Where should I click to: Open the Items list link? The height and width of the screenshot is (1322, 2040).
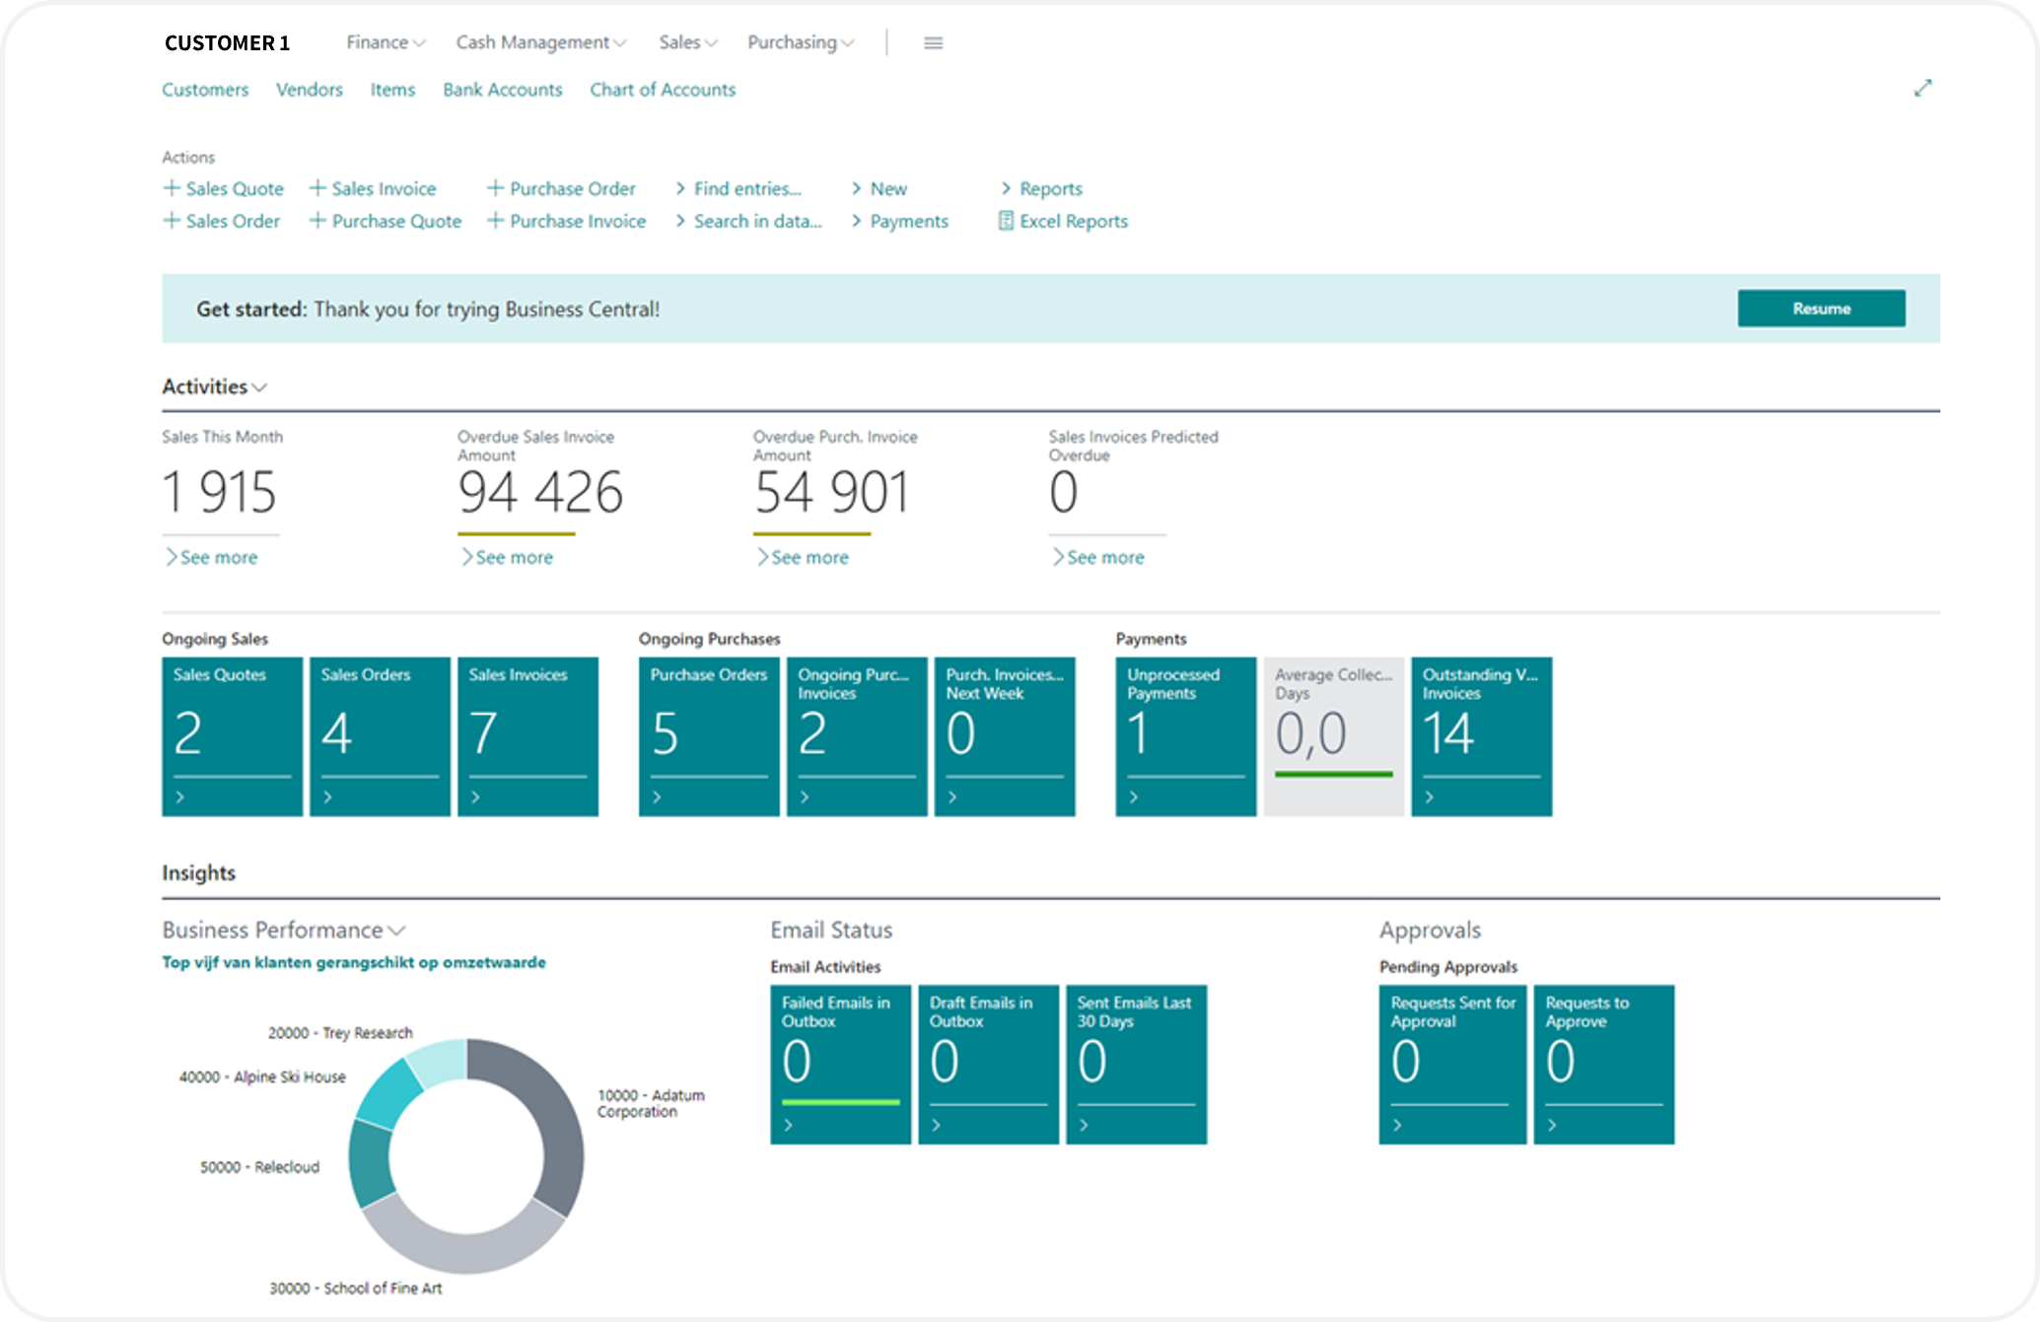tap(392, 90)
